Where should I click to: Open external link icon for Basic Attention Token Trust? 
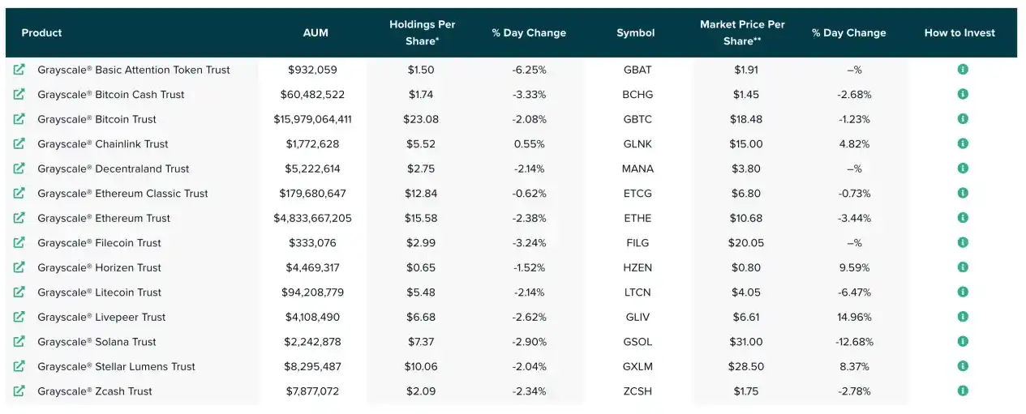click(19, 70)
